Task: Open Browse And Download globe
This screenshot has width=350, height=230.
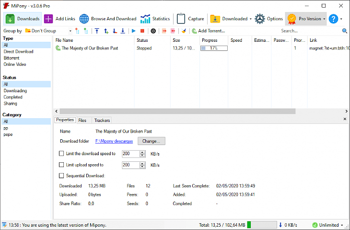Action: [84, 19]
